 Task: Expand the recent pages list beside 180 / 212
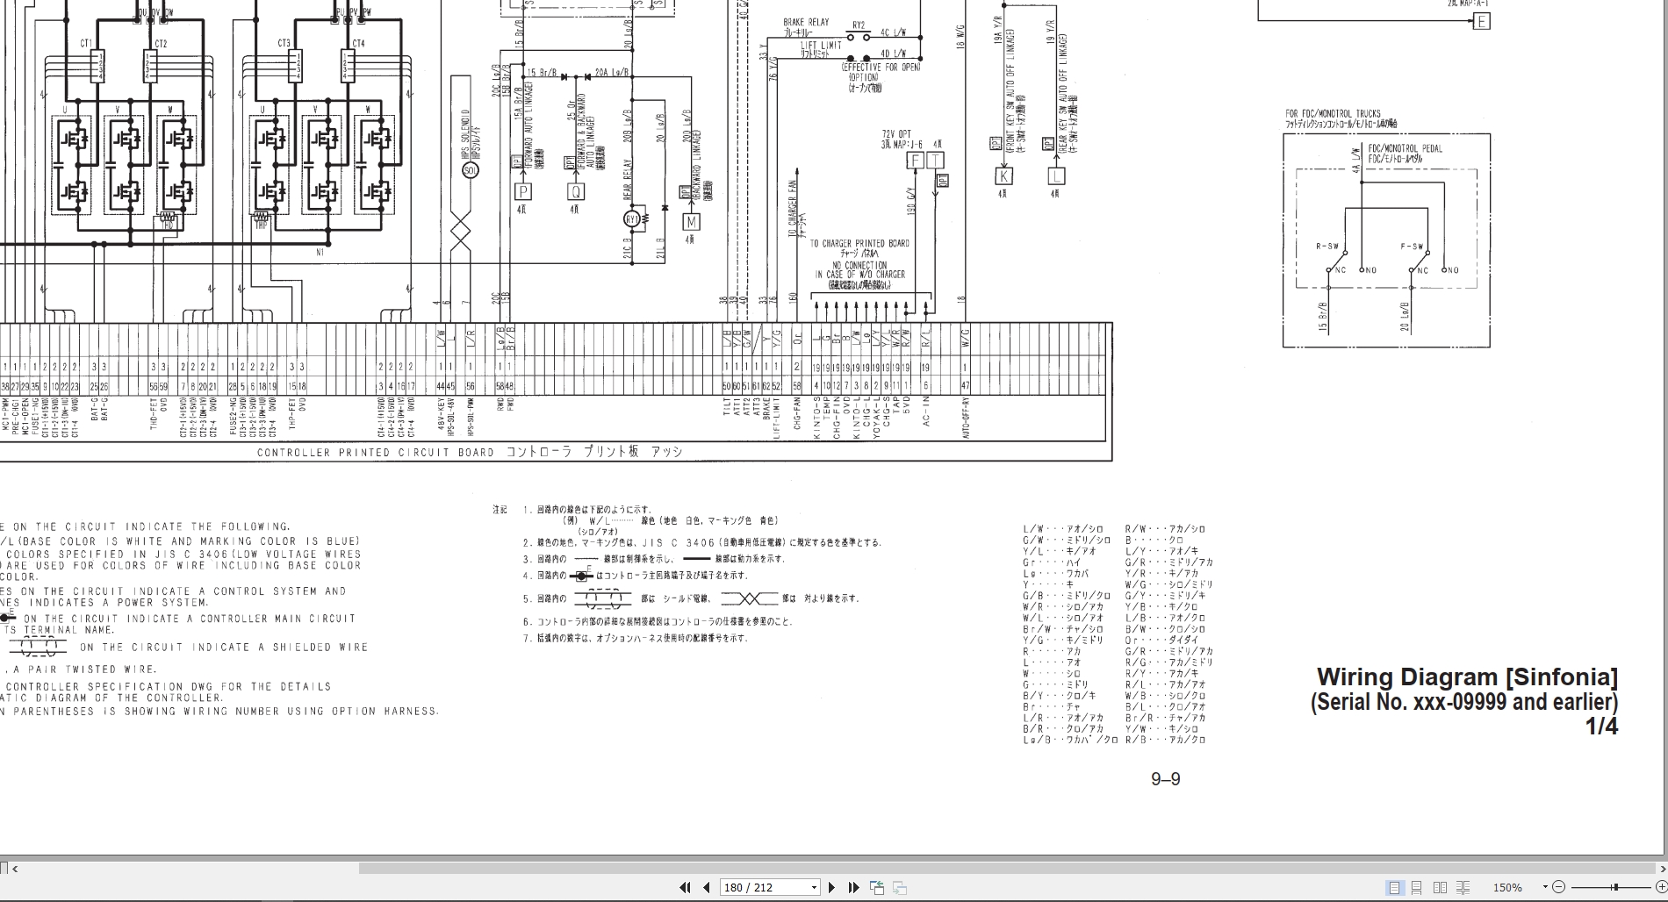[x=814, y=887]
